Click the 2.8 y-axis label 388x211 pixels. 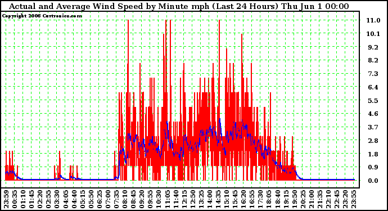[373, 141]
